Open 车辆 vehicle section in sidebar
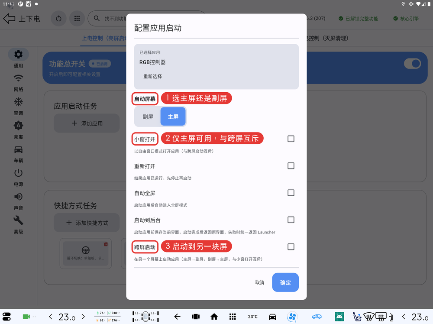433x324 pixels. [x=18, y=154]
